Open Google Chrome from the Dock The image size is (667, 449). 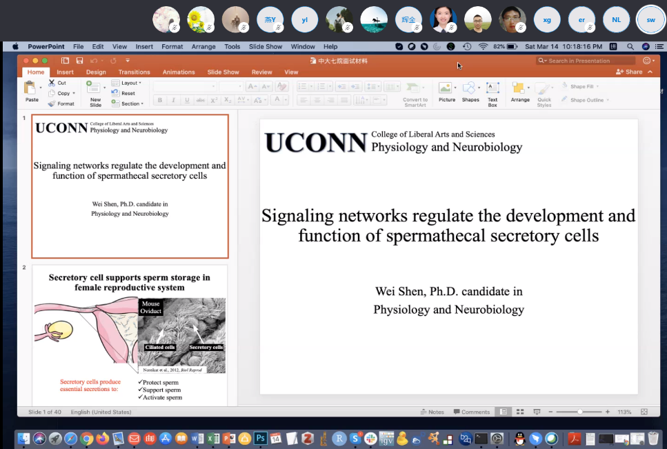(x=87, y=439)
